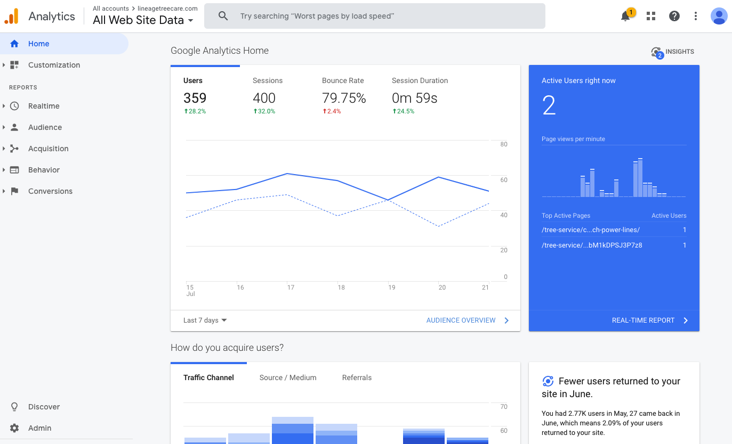The image size is (732, 444).
Task: Click the All accounts breadcrumb link
Action: tap(111, 9)
